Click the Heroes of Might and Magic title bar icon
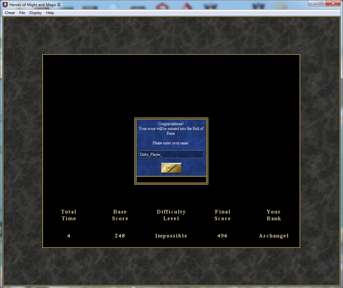The width and height of the screenshot is (343, 288). [x=5, y=5]
